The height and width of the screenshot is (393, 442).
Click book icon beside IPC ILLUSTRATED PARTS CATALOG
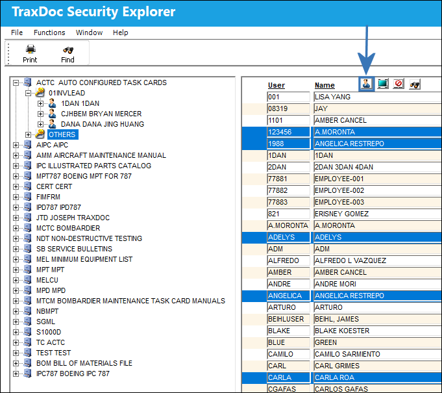(27, 166)
